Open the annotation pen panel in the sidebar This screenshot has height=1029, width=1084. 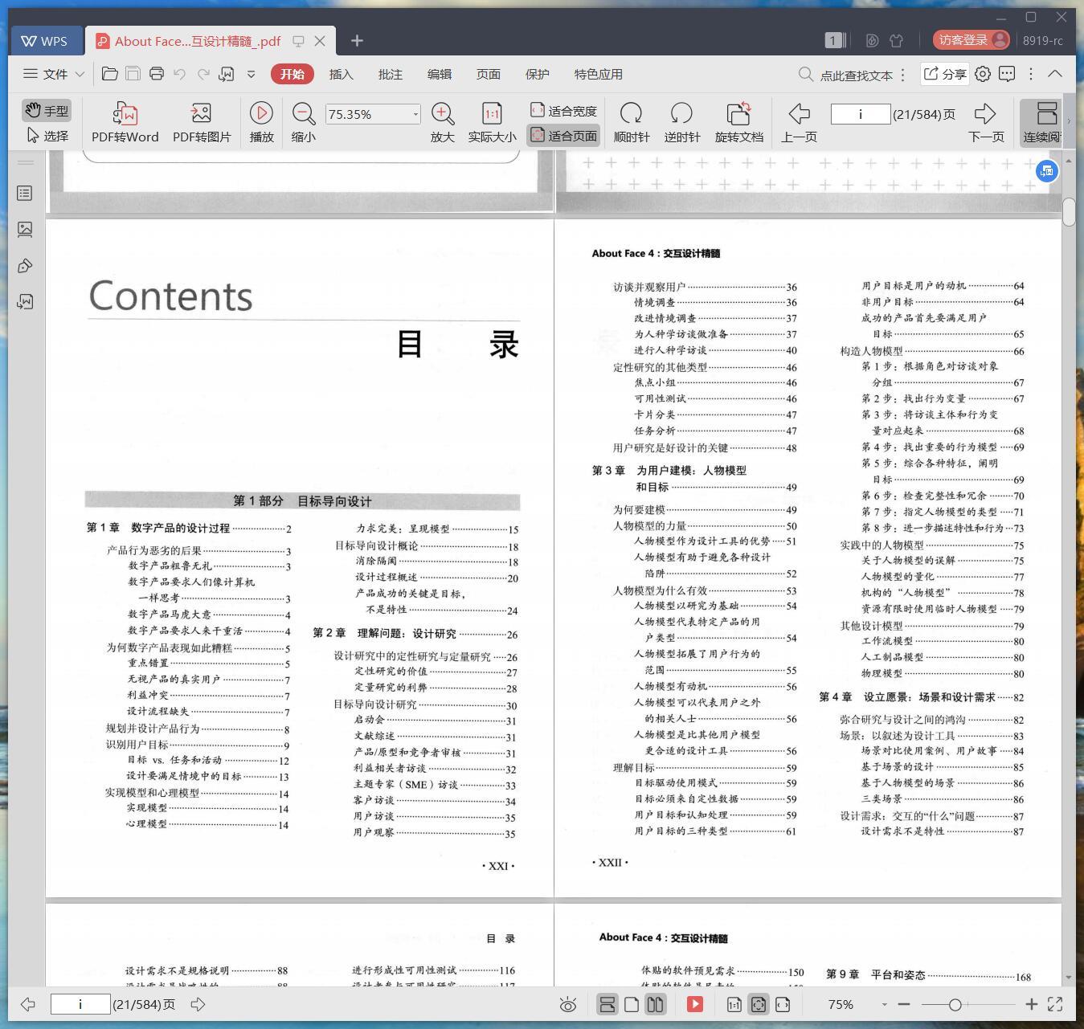[25, 266]
